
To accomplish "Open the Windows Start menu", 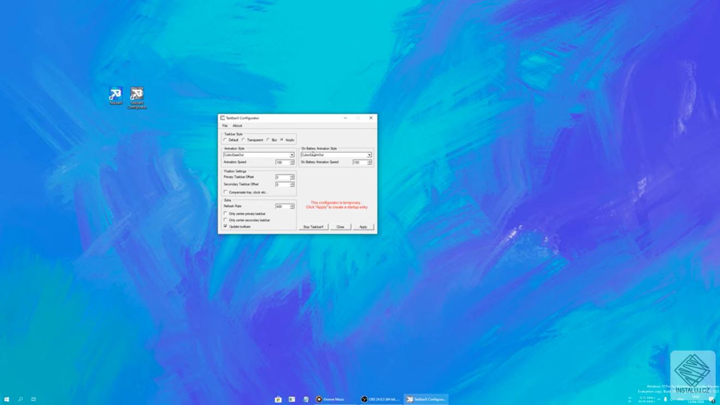I will 7,399.
